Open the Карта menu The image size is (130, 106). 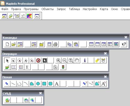pos(104,9)
